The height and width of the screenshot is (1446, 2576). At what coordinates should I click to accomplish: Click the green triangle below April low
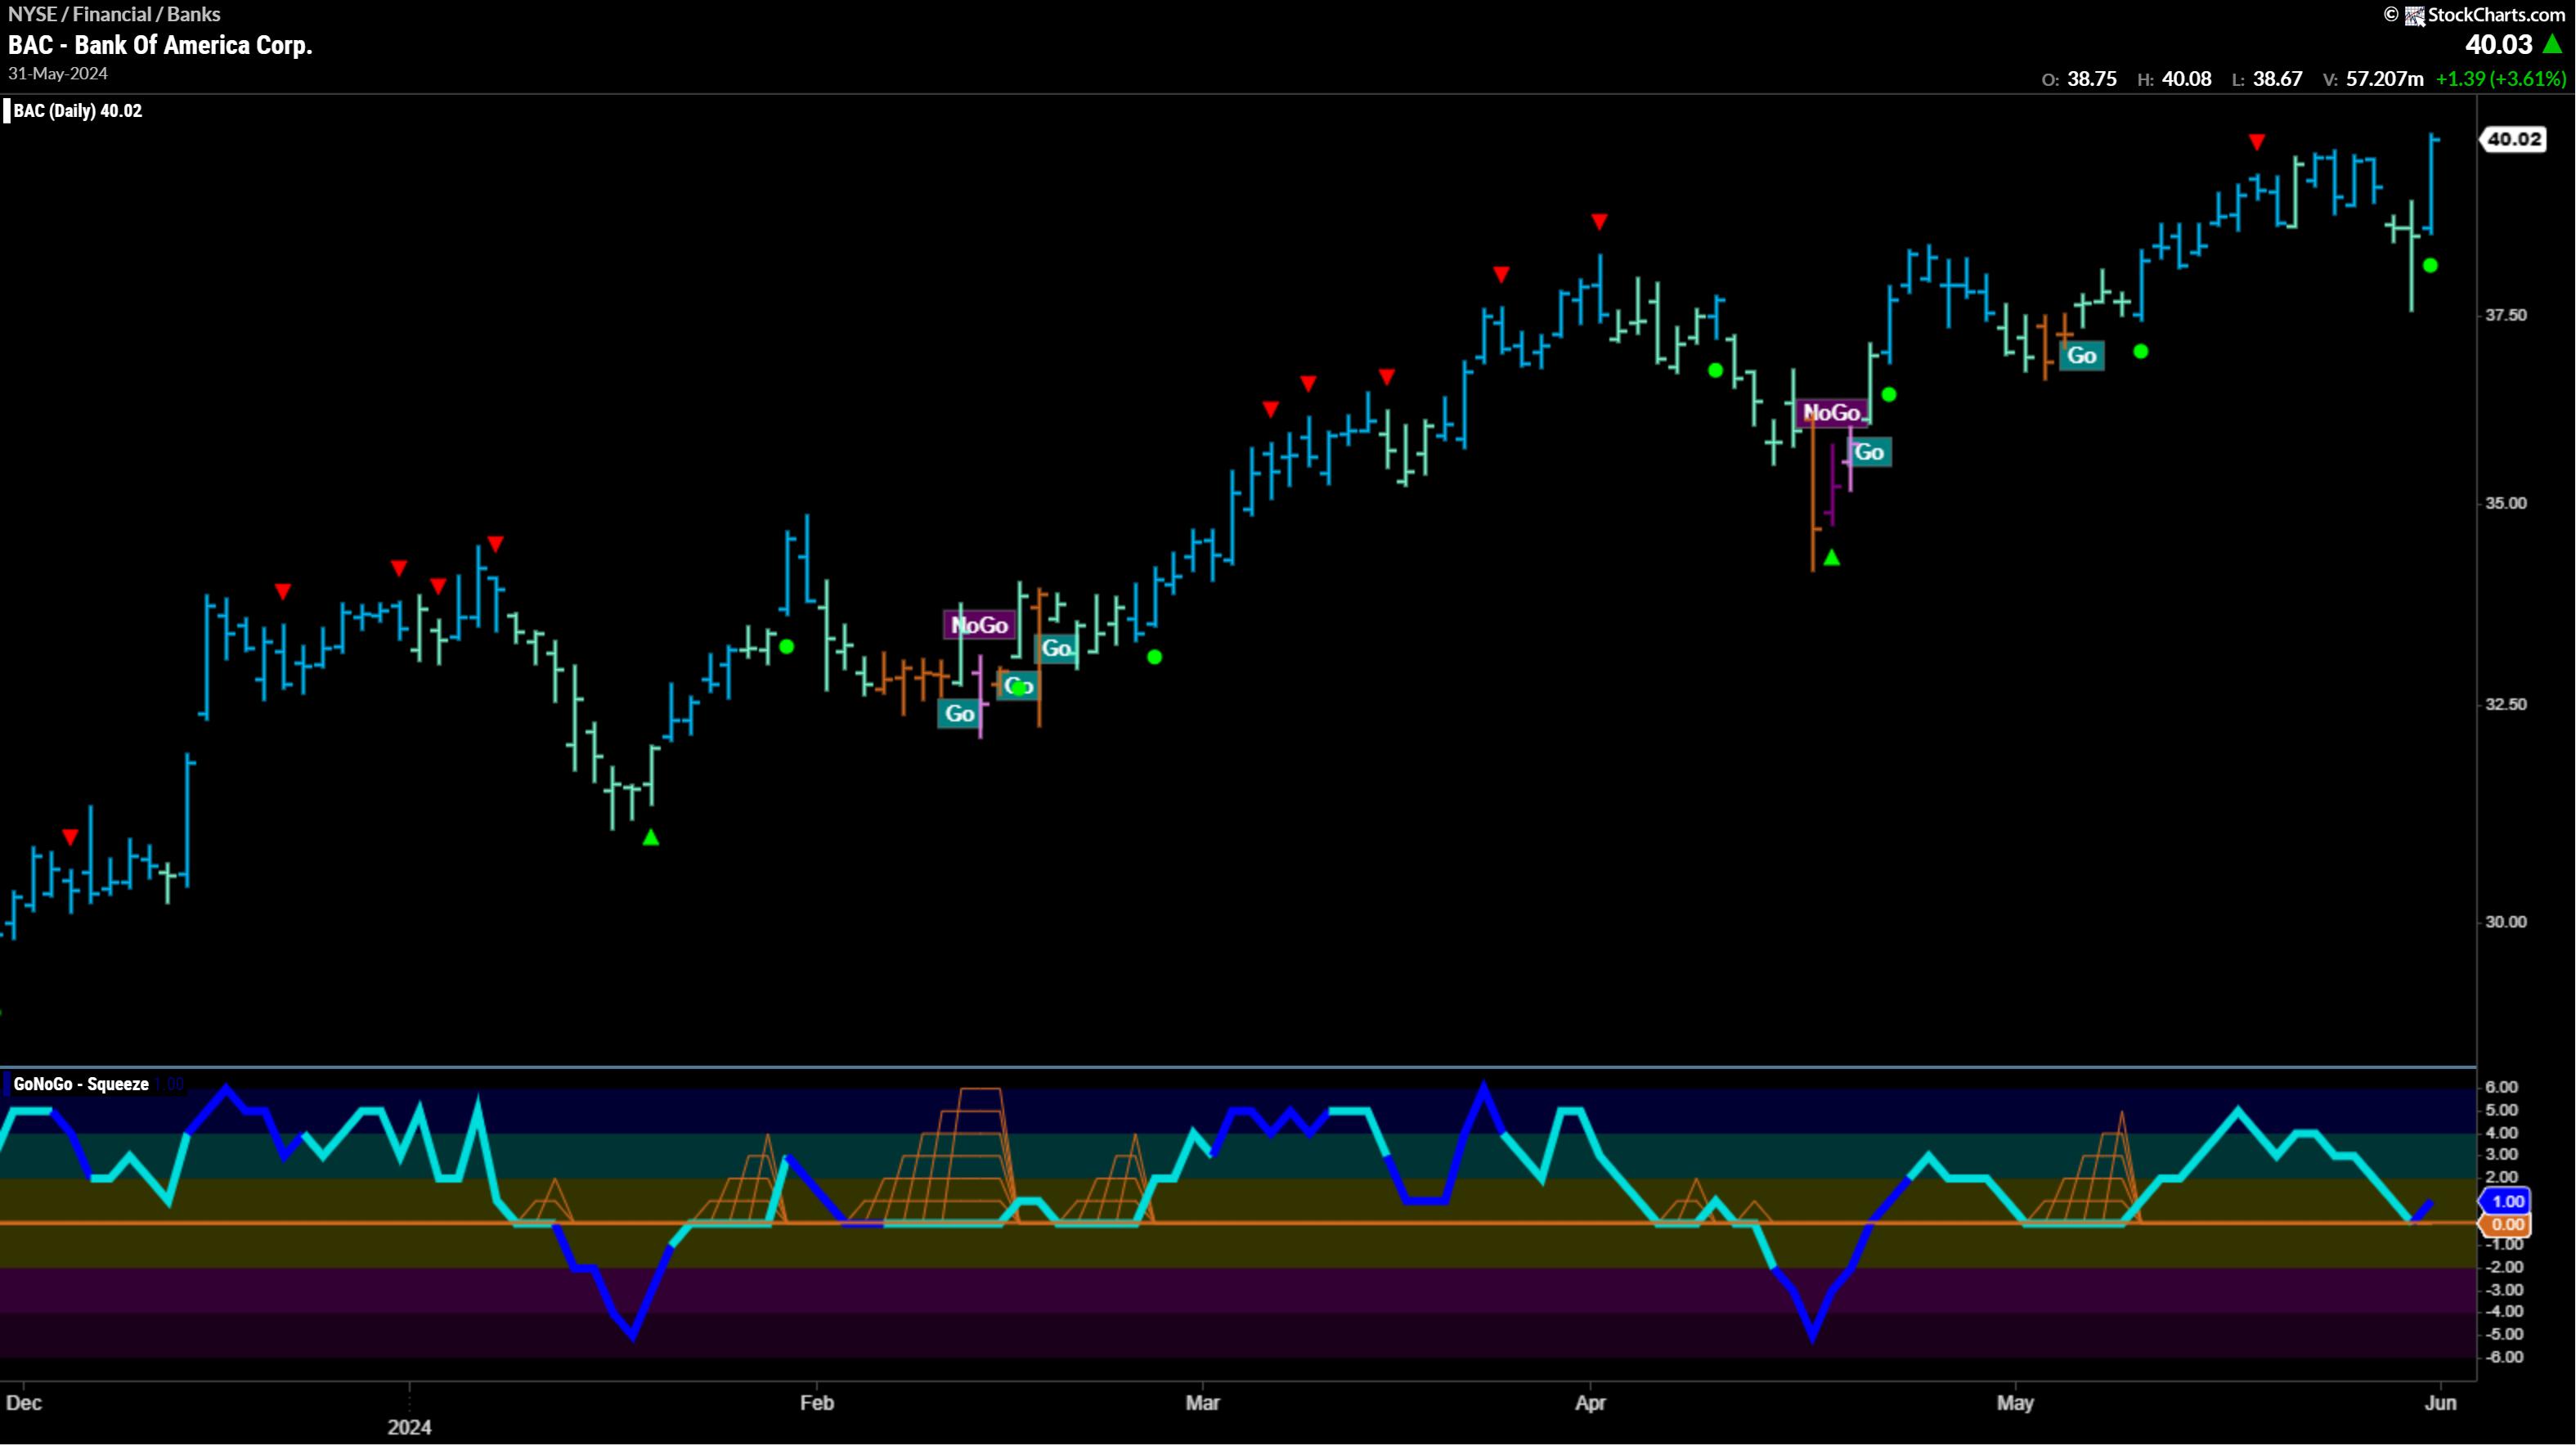1831,558
